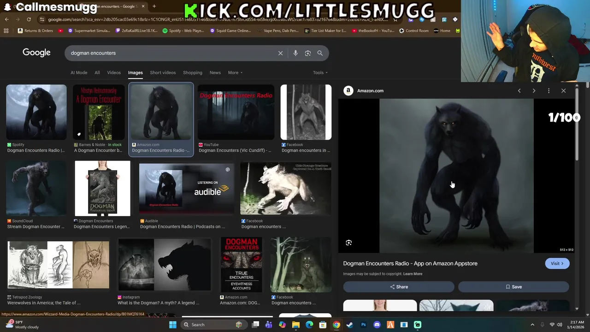Open Dogman Encounters Legend poster thumbnail
The height and width of the screenshot is (332, 590).
[x=102, y=188]
